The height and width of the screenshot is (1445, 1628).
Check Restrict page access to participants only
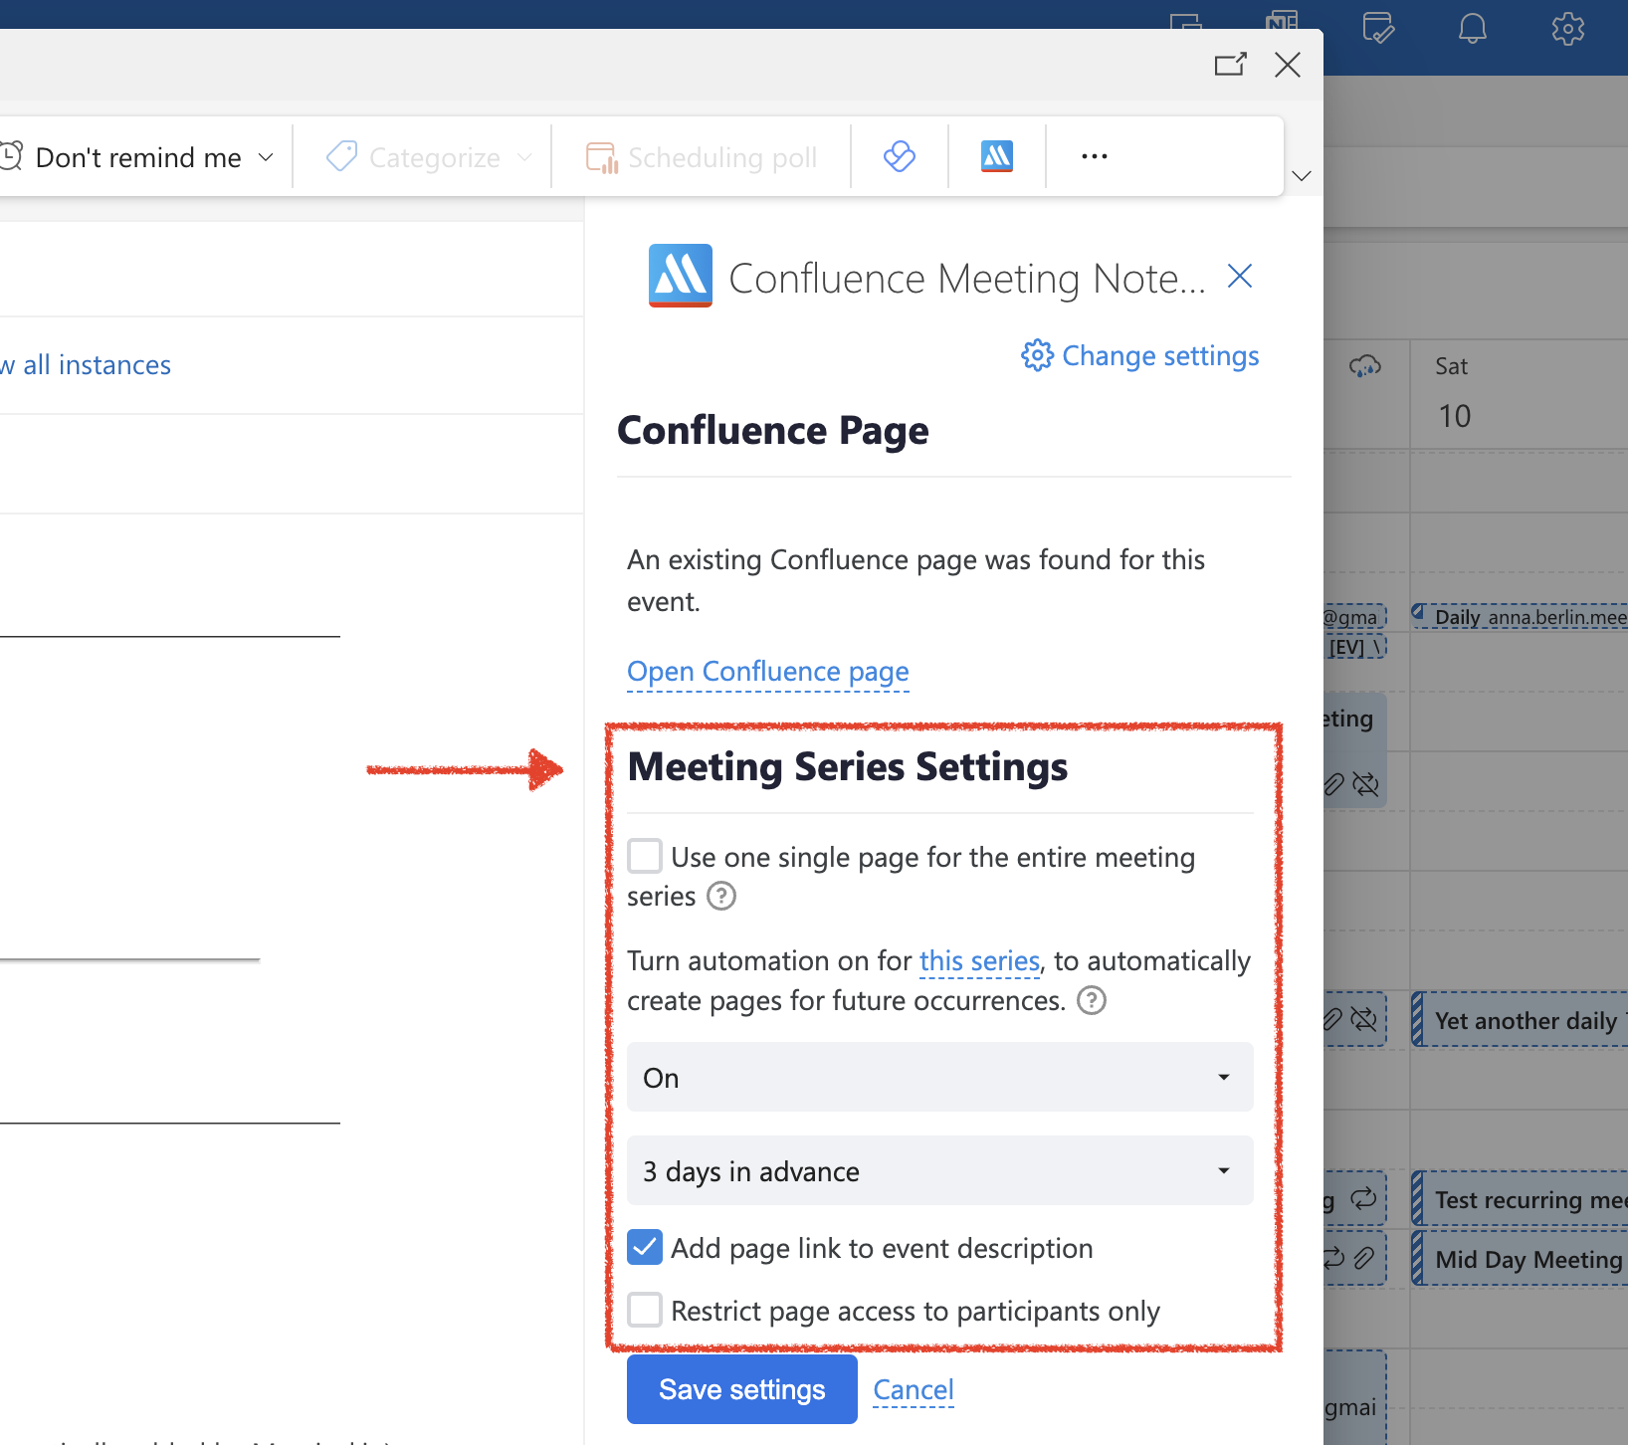tap(645, 1310)
